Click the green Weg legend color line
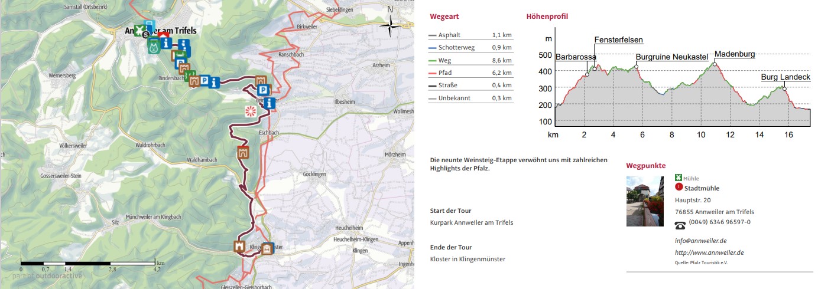818x289 pixels. tap(433, 61)
